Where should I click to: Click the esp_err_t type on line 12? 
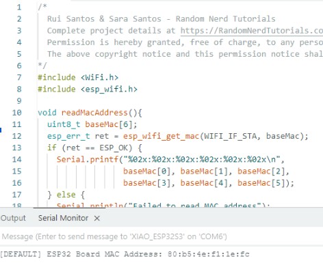click(x=68, y=136)
